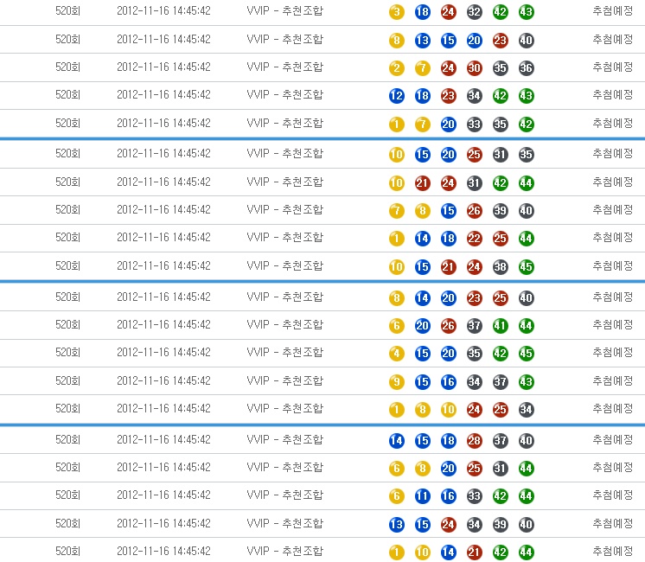Click the timestamp in the row with ball 41

163,325
